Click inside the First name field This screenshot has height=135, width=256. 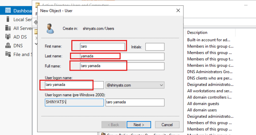(x=102, y=46)
